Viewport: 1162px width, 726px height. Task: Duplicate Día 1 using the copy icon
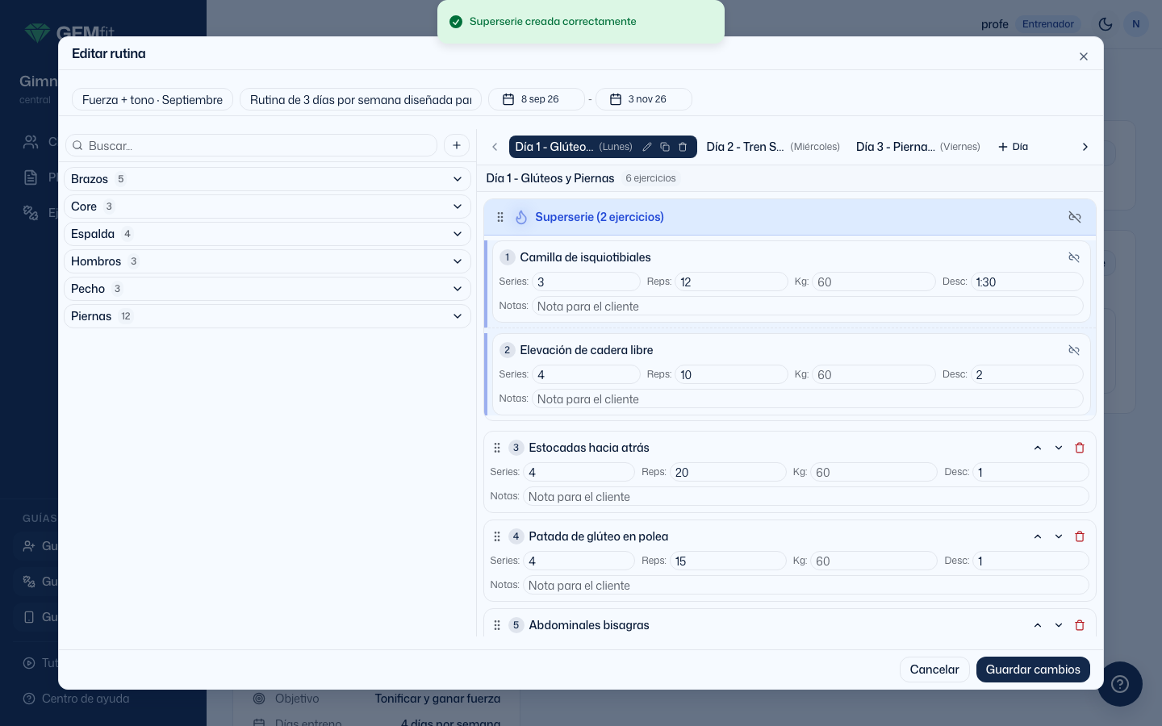coord(665,147)
